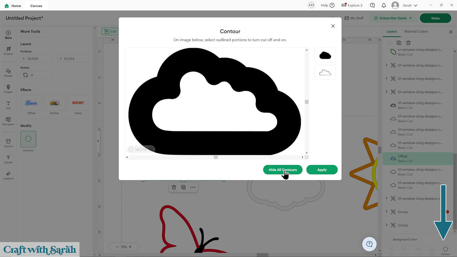Screen dimensions: 457x257
Task: Open the Layouts tool
Action: [8, 143]
